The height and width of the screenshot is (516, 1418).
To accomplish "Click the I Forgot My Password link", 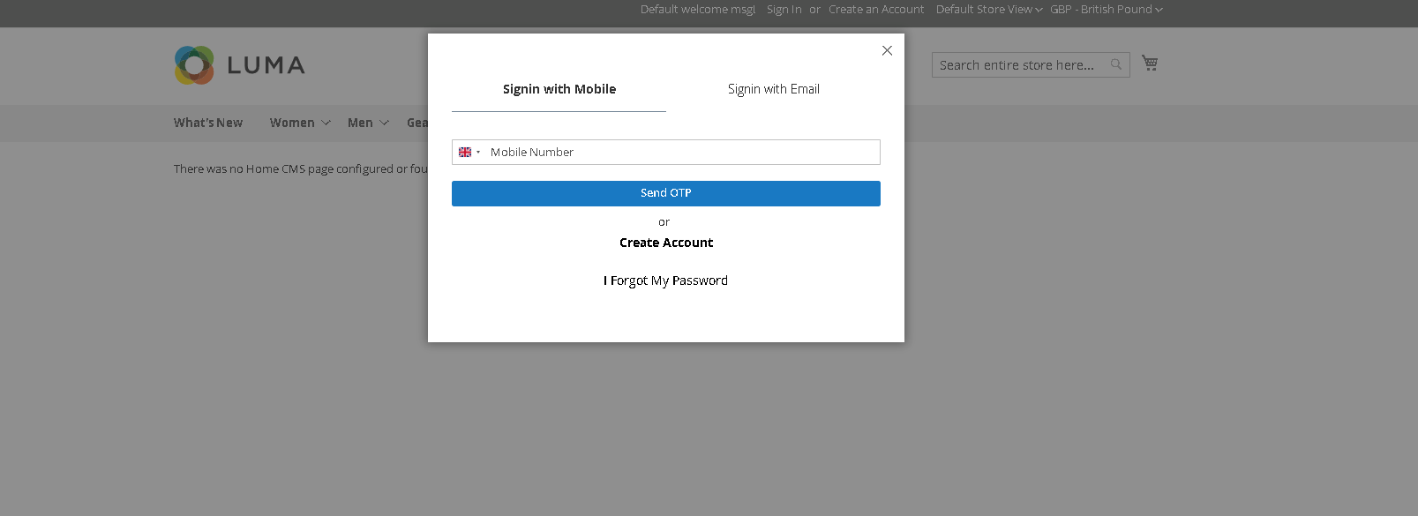I will (665, 280).
